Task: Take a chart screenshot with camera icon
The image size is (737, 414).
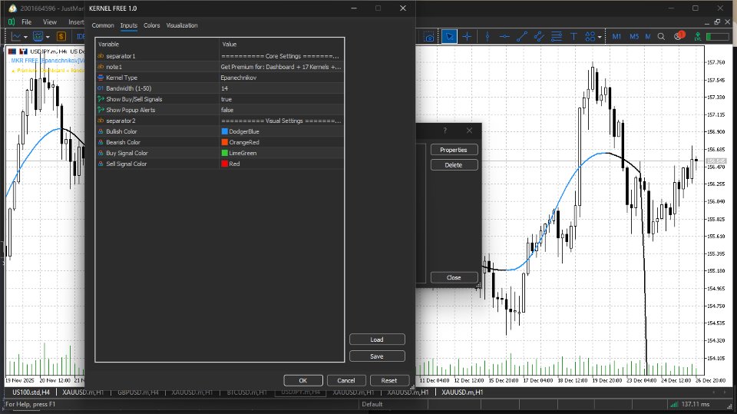Action: pos(428,37)
